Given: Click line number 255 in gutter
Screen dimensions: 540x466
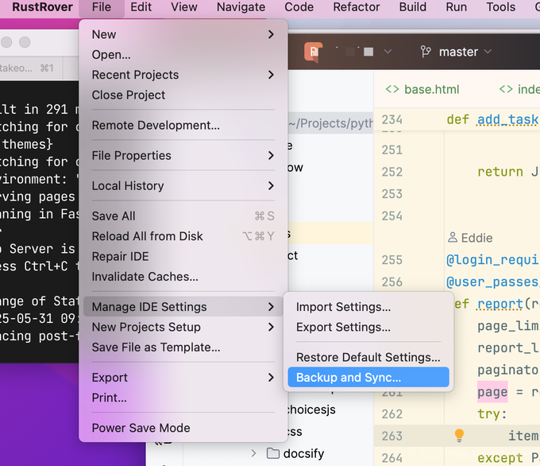Looking at the screenshot, I should 392,260.
